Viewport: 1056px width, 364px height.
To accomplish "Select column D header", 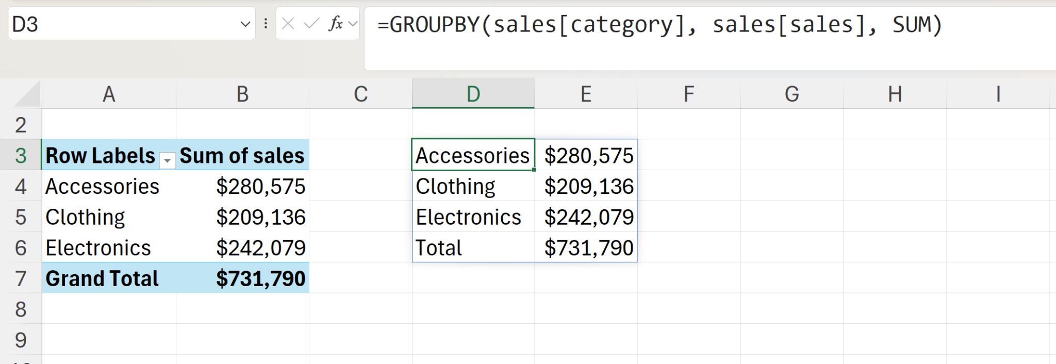I will pyautogui.click(x=473, y=94).
